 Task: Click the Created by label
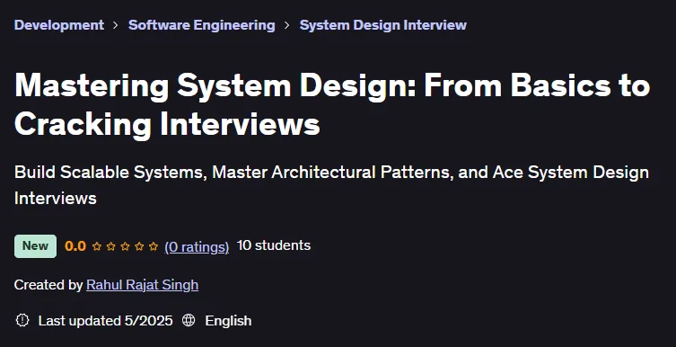(48, 285)
